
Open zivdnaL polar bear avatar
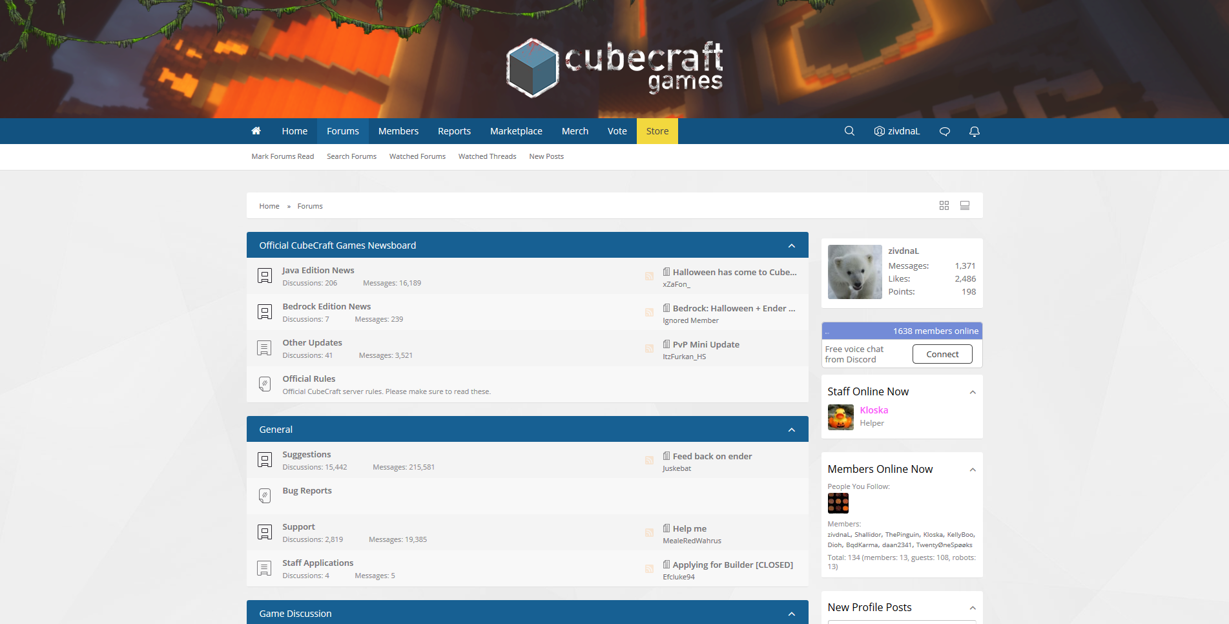pyautogui.click(x=854, y=272)
